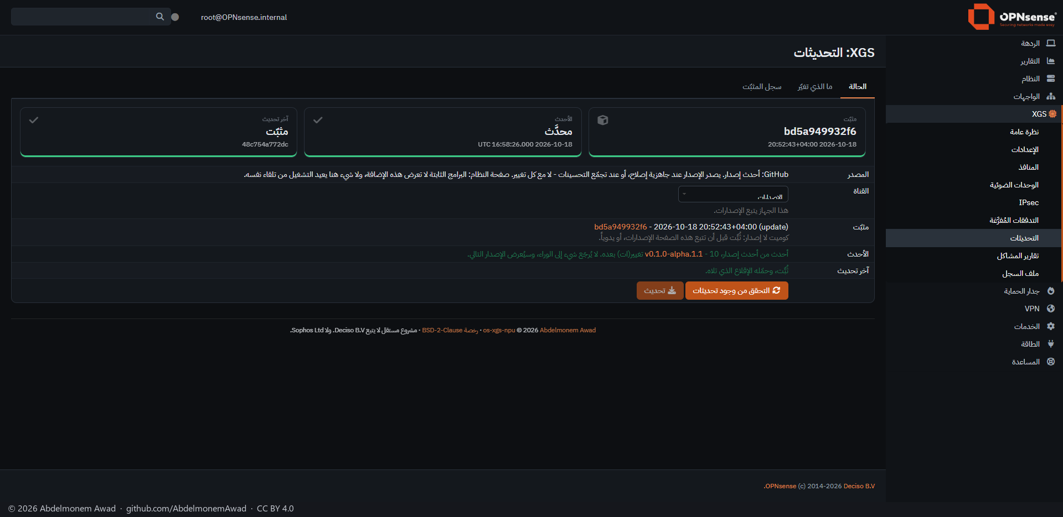Open the Abdelmonem Awad footer link
The image size is (1063, 517).
[567, 330]
